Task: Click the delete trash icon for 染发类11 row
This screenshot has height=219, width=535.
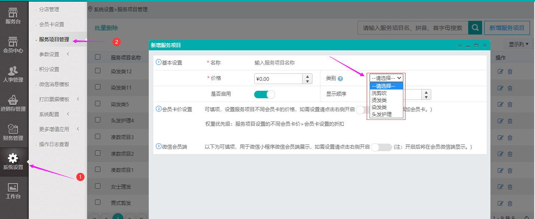Action: point(510,88)
